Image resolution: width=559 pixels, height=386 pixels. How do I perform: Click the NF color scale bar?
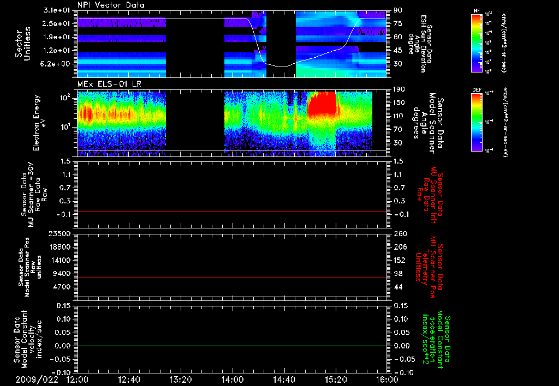tap(477, 43)
